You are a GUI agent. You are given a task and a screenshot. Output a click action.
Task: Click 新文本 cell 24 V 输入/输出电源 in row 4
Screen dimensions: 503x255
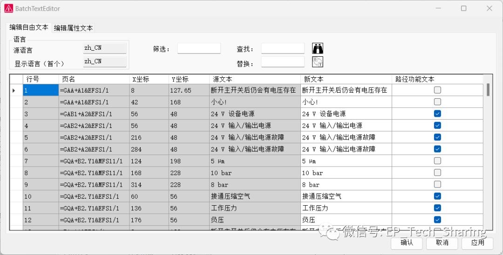coord(346,126)
